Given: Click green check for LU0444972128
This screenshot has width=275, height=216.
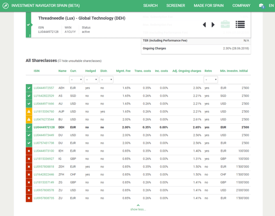Looking at the screenshot, I should pos(29,128).
